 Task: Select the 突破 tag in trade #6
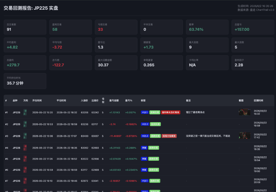tap(144, 170)
